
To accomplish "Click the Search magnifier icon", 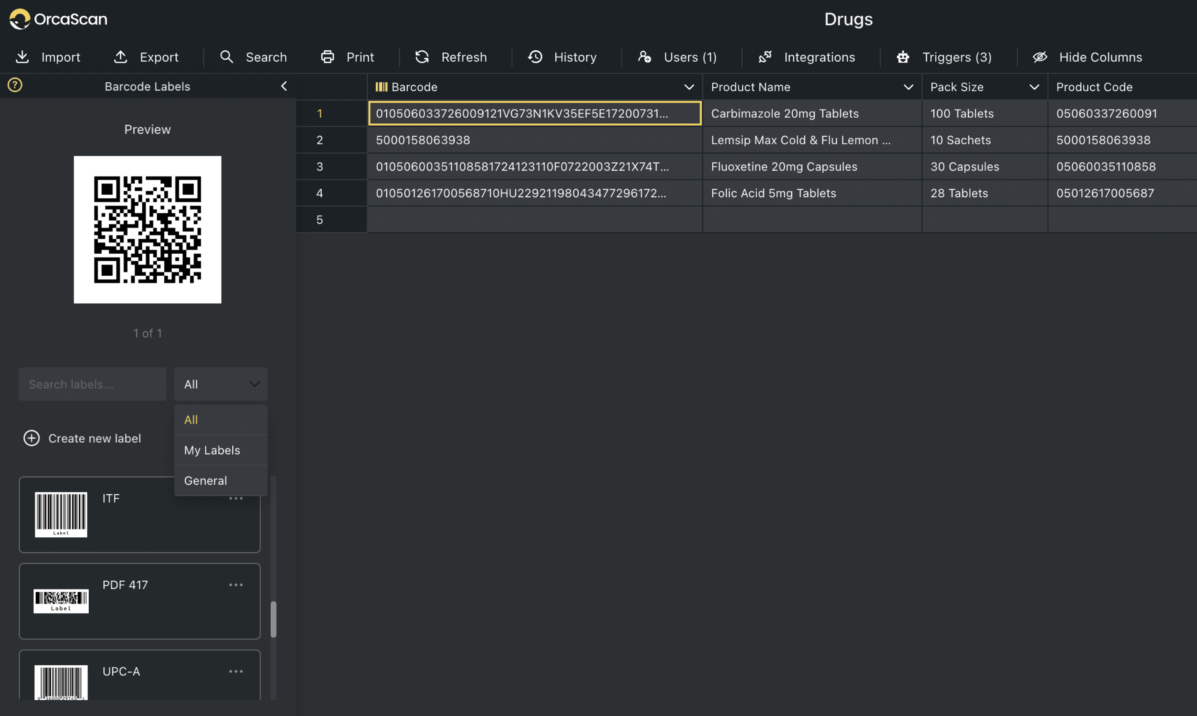I will pyautogui.click(x=226, y=57).
